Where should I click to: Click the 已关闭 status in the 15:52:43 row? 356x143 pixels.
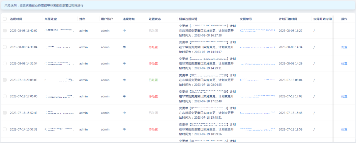tap(153, 113)
